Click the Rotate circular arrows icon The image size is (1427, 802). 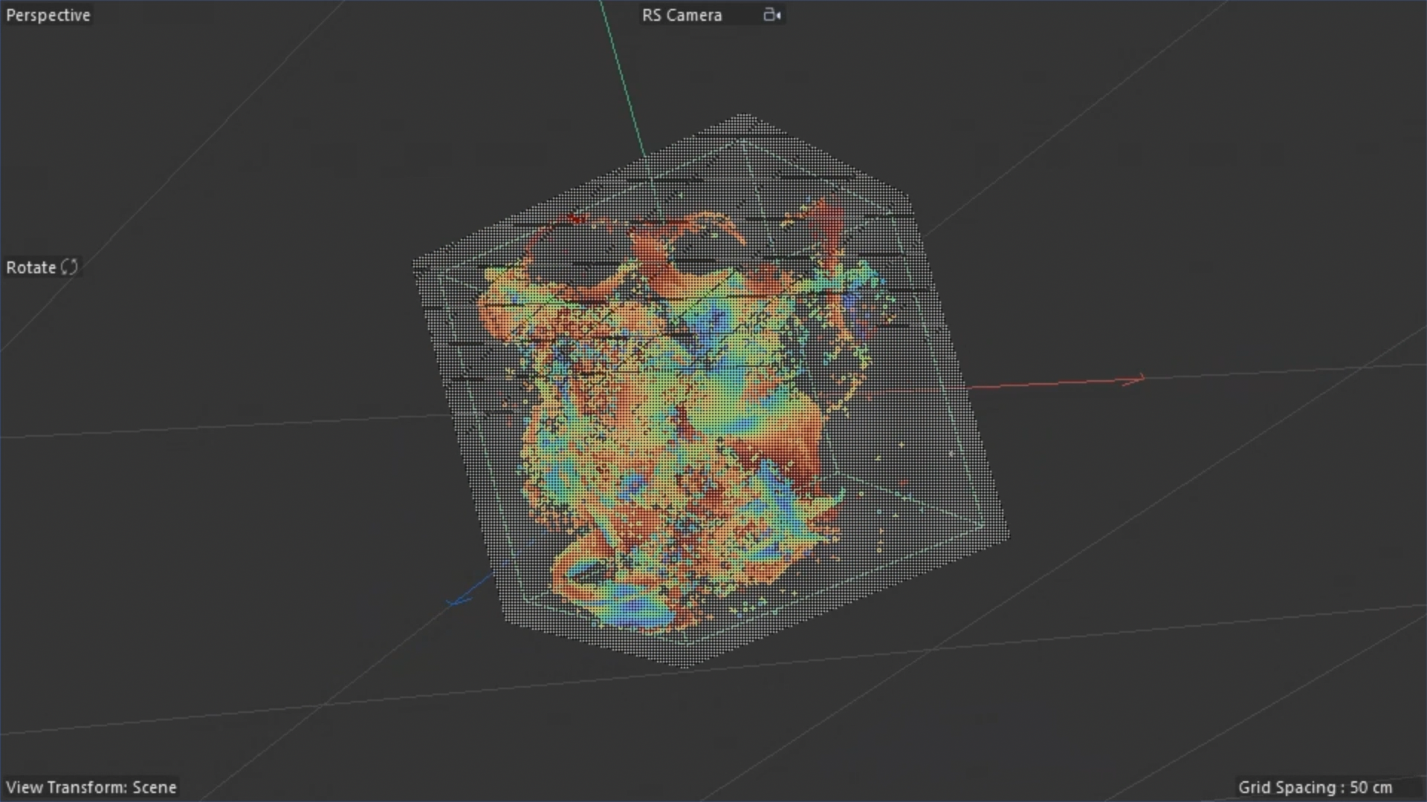[70, 267]
